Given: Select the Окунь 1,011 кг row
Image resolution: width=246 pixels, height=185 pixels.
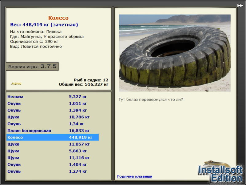Looking at the screenshot, I should (x=53, y=104).
